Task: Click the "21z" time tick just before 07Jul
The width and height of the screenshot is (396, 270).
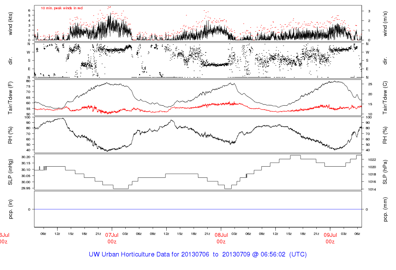Action: [x=98, y=234]
